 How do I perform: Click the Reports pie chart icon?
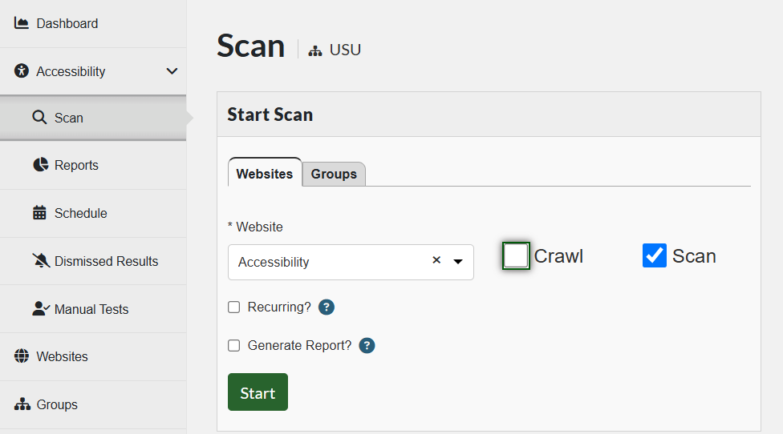pos(40,165)
